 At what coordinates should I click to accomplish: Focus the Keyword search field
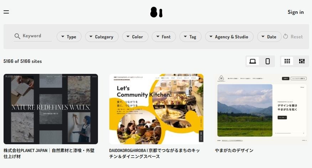pyautogui.click(x=33, y=36)
